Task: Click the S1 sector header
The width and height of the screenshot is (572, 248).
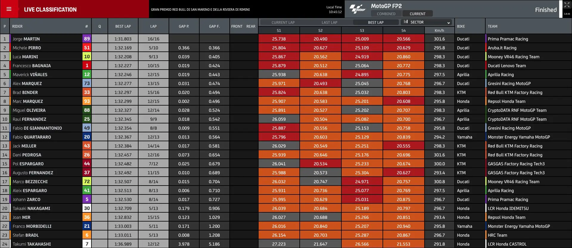Action: click(x=279, y=30)
